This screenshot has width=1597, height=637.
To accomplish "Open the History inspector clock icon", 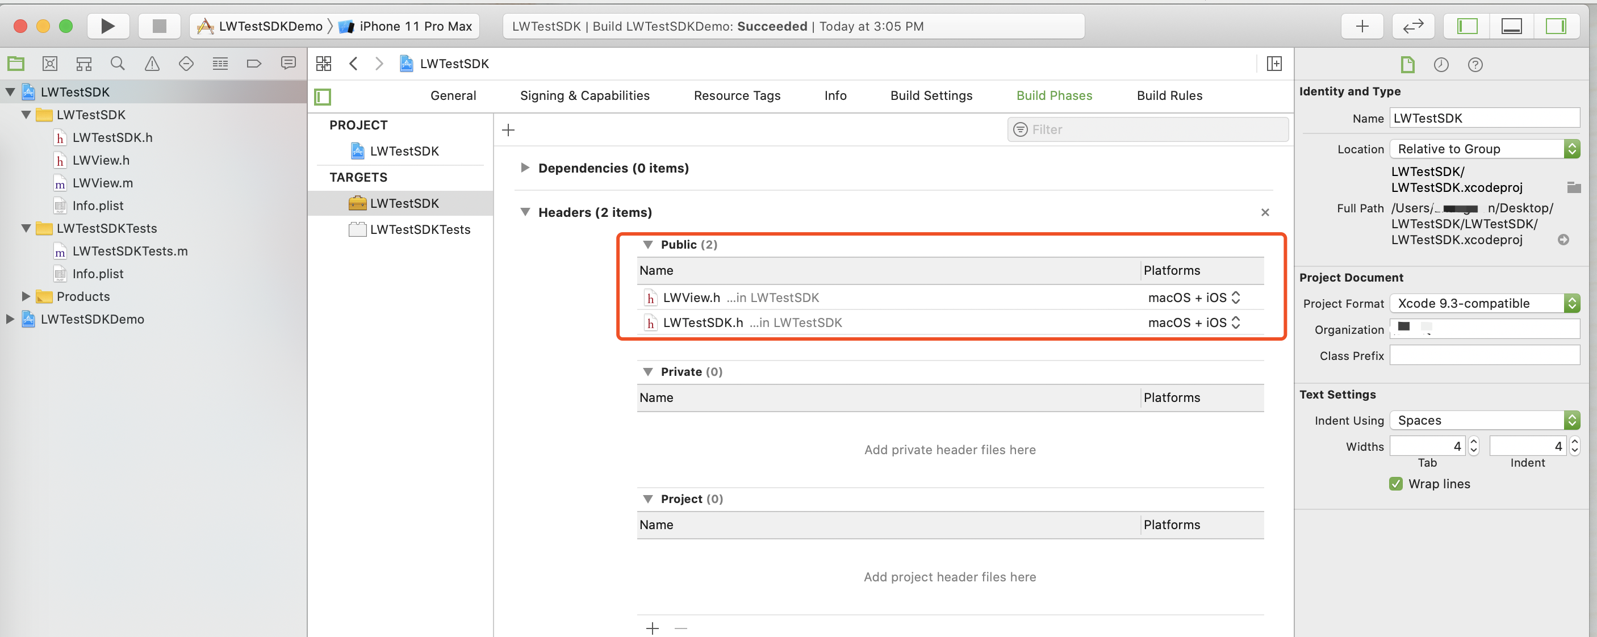I will click(1441, 65).
